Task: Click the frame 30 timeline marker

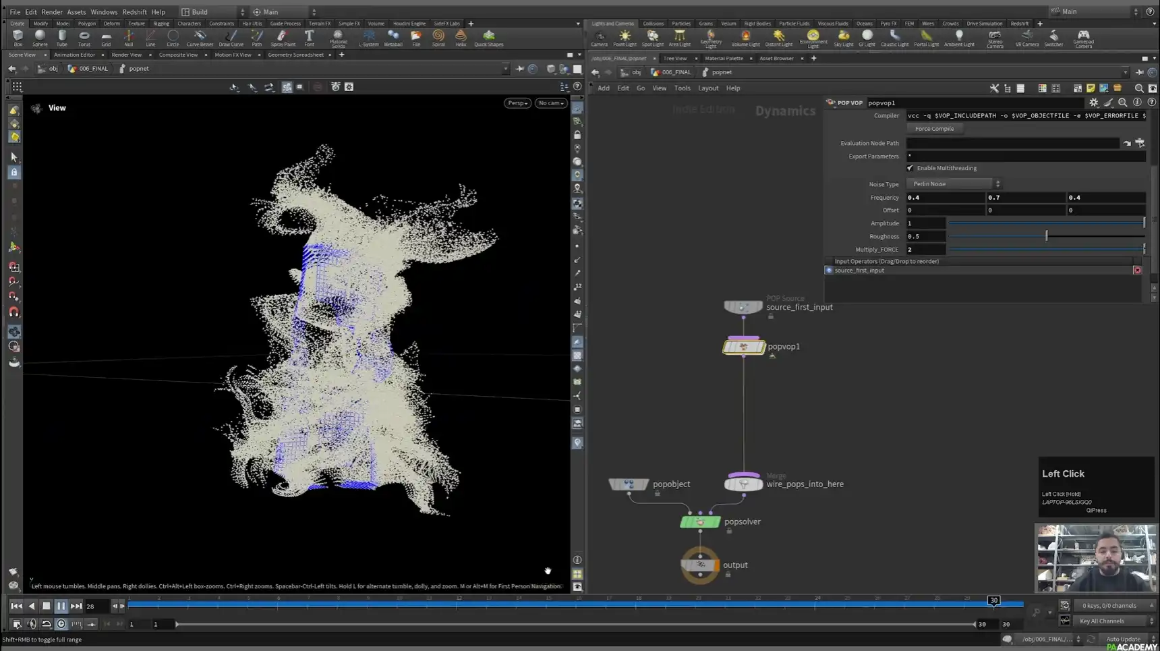Action: pos(993,600)
